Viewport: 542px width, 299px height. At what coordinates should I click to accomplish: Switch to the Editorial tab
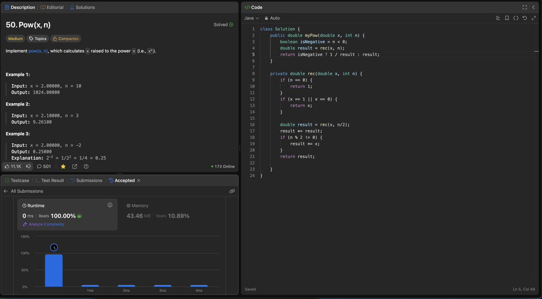pyautogui.click(x=52, y=7)
